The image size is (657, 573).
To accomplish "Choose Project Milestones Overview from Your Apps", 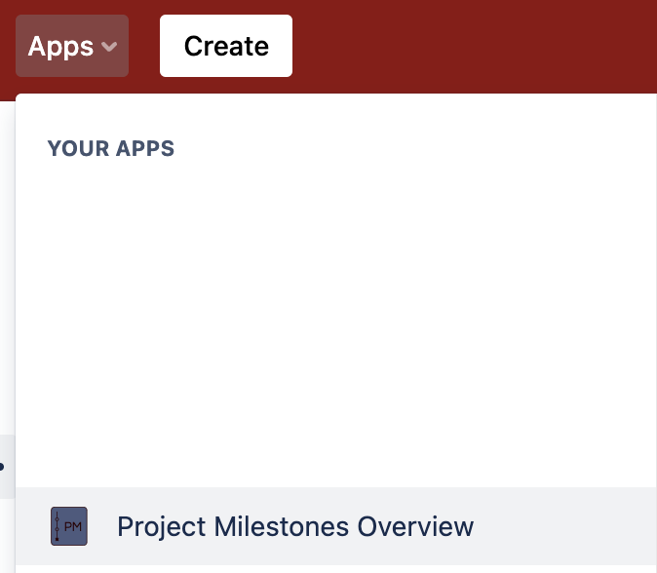I will (x=294, y=526).
